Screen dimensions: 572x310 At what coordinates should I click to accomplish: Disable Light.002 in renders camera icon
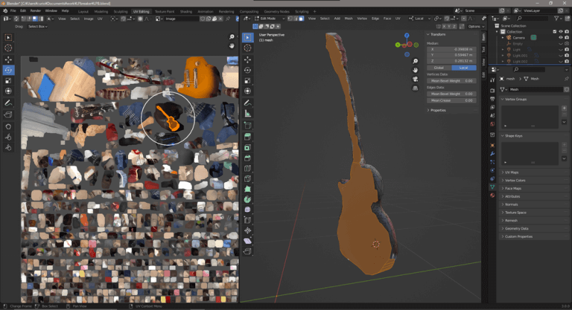click(x=567, y=61)
